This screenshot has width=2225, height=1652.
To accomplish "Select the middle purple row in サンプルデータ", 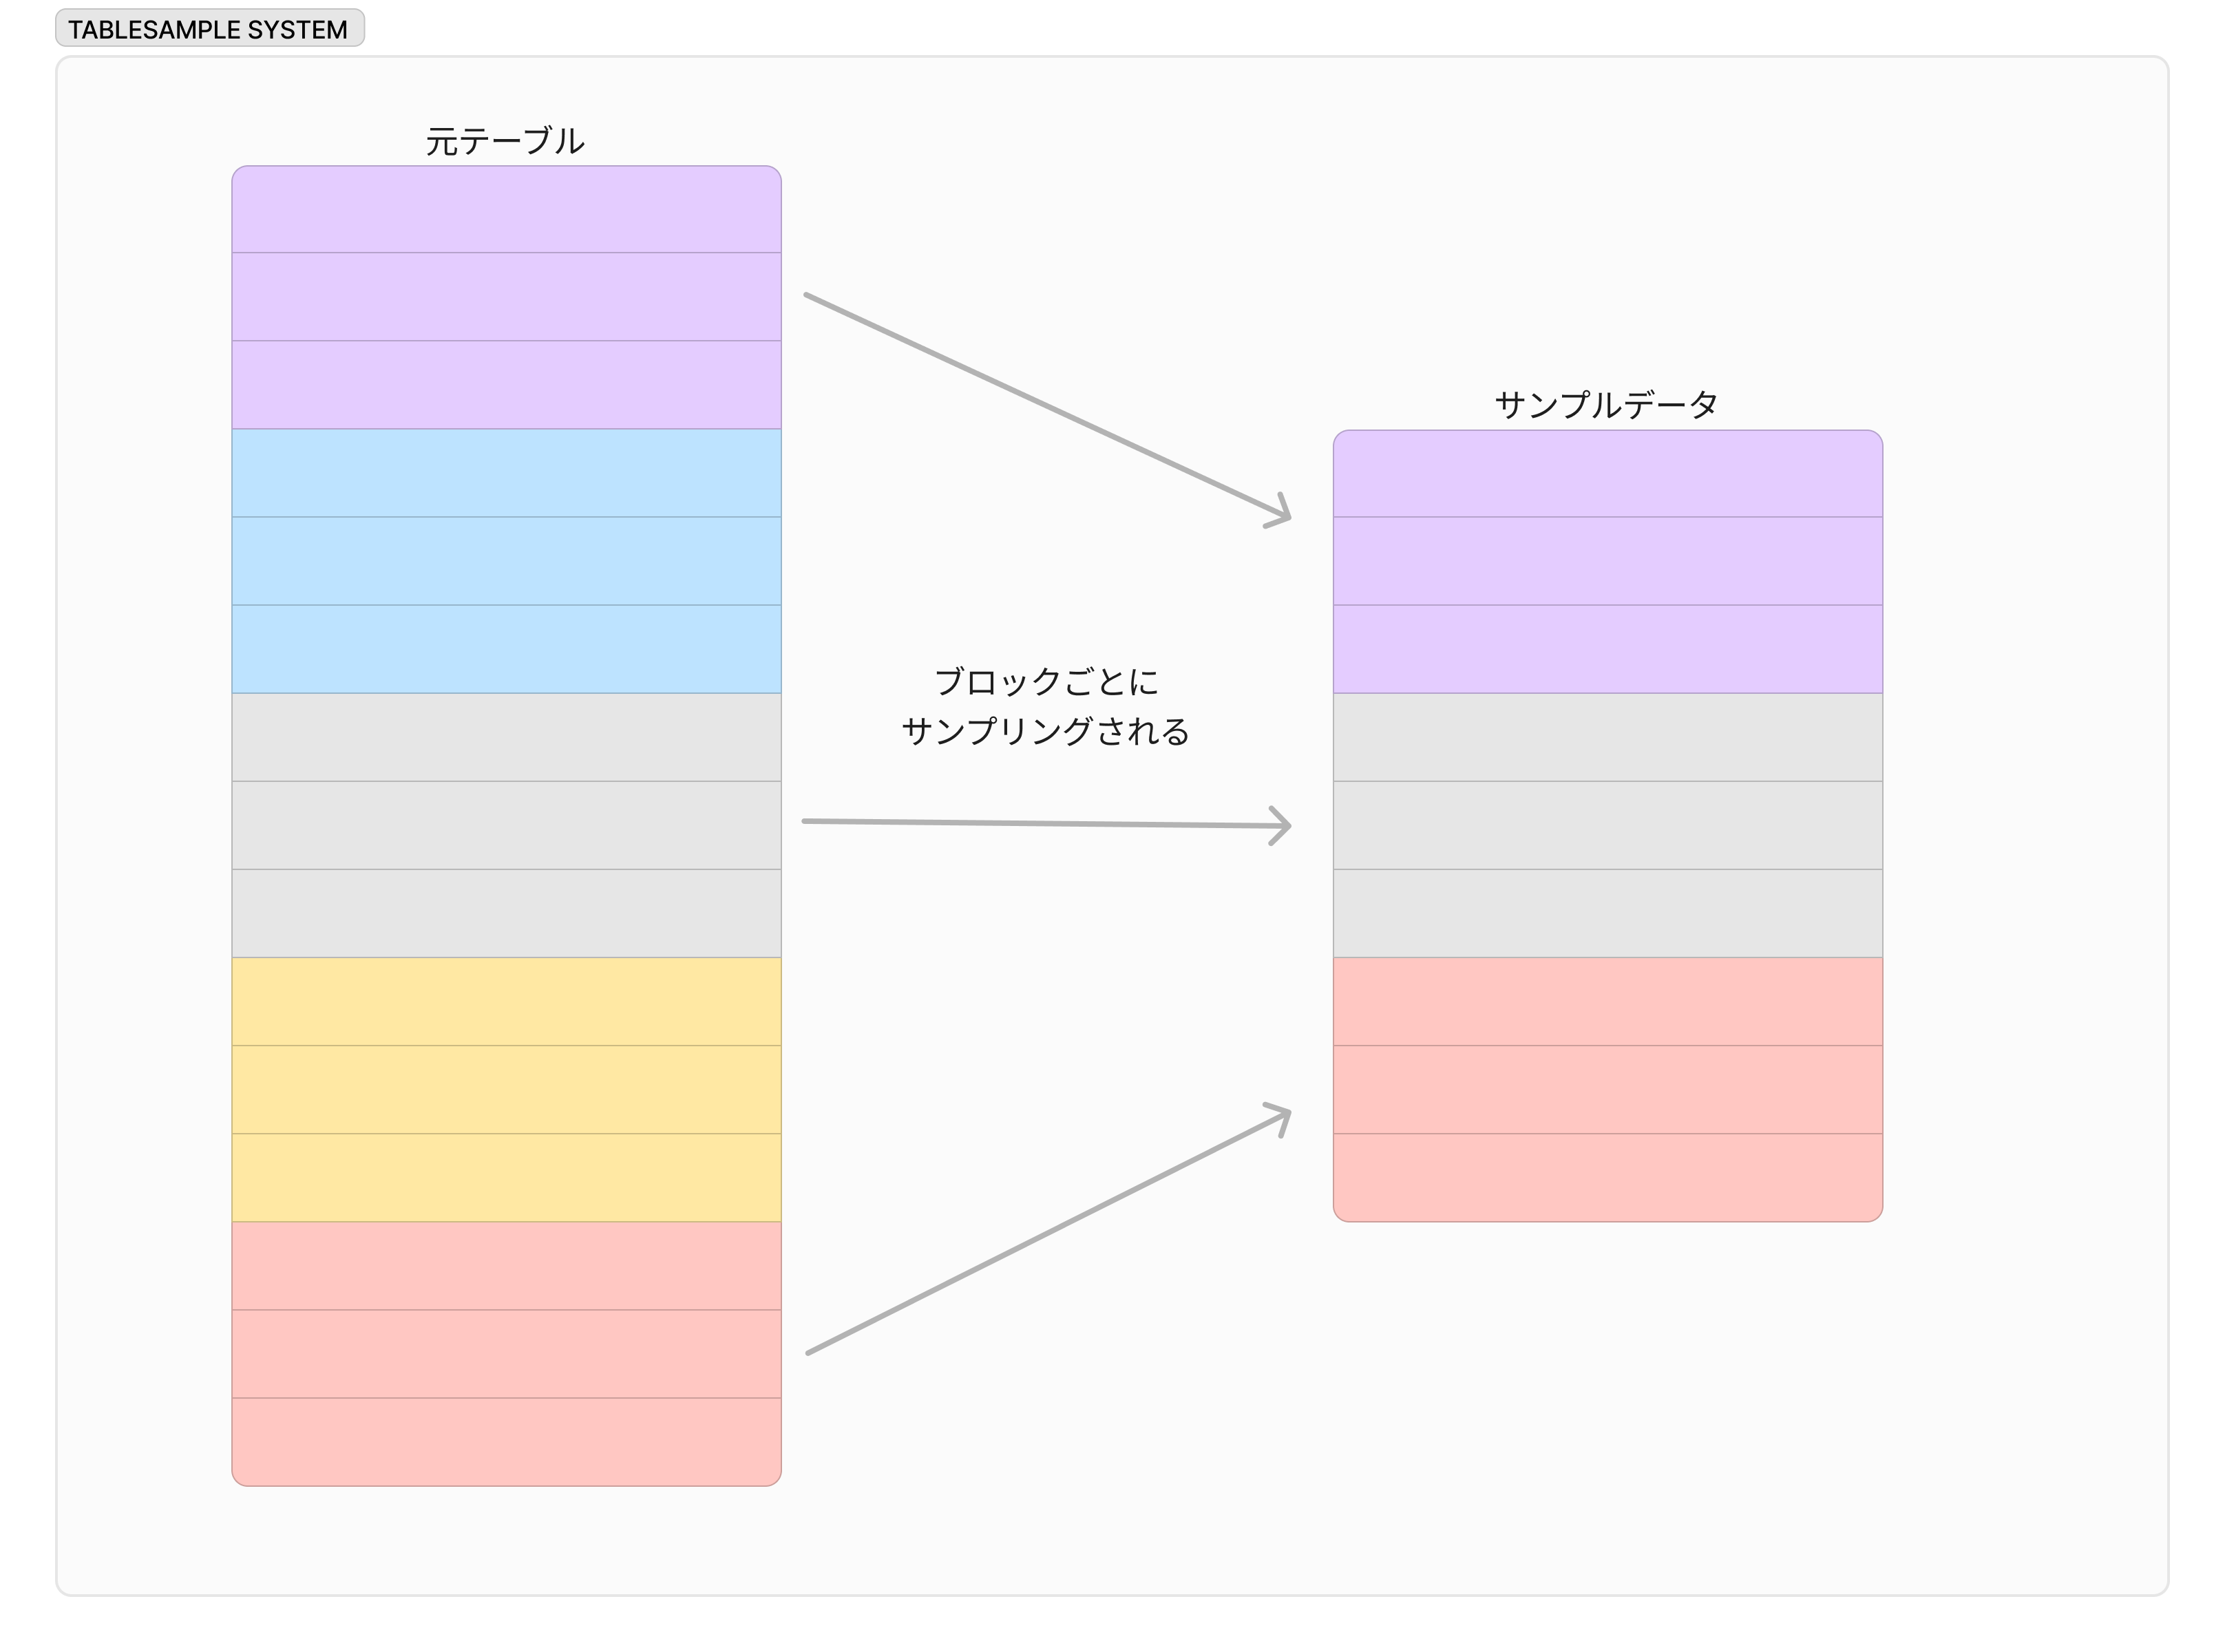I will (x=1607, y=561).
